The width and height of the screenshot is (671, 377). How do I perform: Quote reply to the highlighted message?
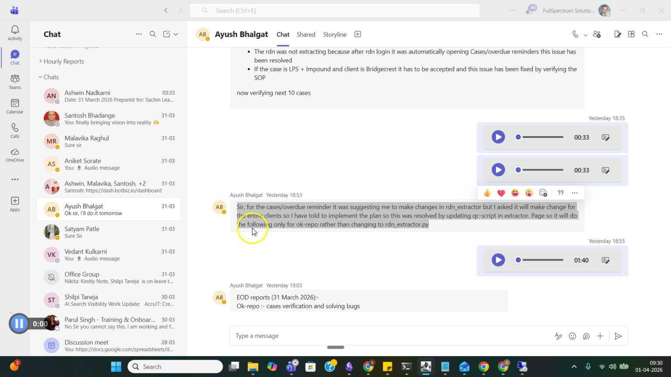(560, 193)
